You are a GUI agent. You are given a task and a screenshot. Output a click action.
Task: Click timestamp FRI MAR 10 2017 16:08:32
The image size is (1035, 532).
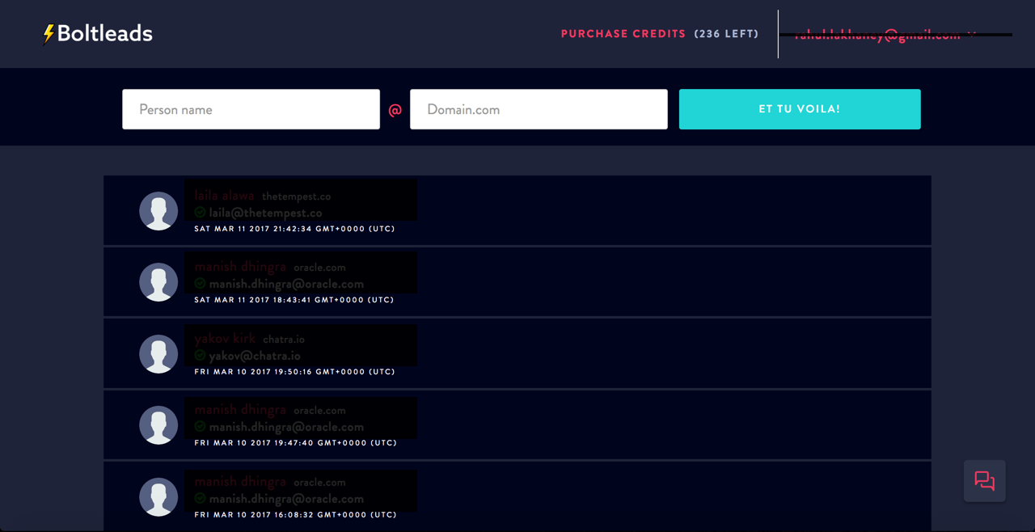point(295,514)
